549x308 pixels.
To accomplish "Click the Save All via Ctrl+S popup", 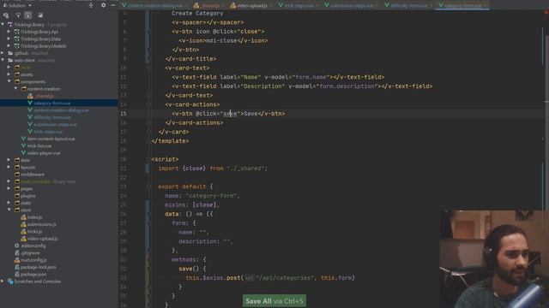I will 274,301.
